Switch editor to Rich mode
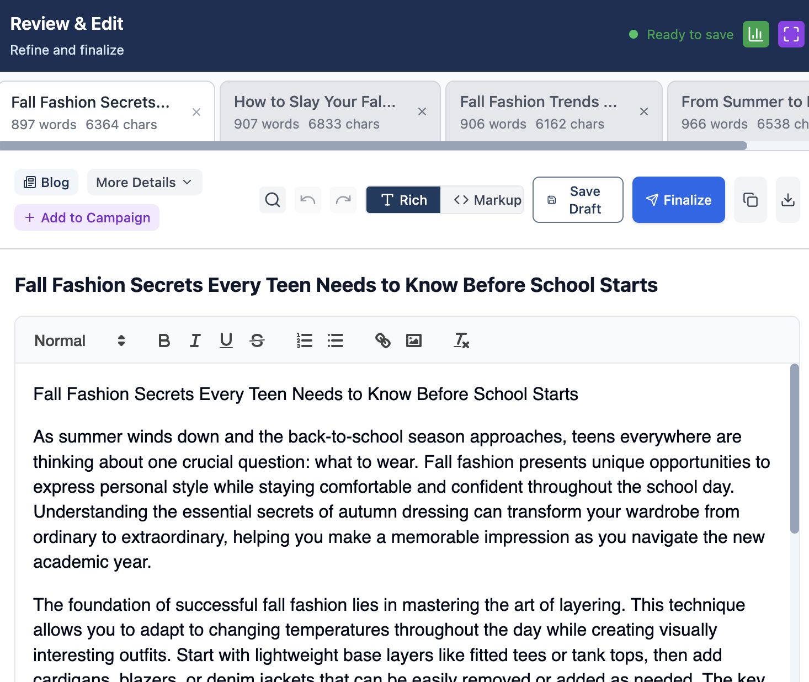 pyautogui.click(x=403, y=200)
